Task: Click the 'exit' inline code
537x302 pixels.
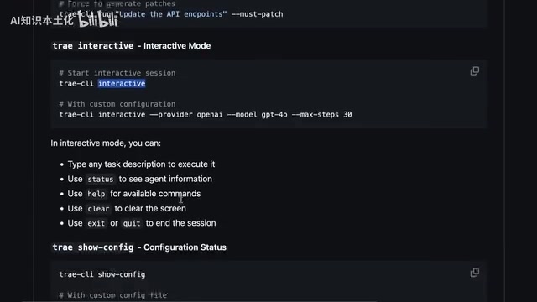Action: pos(96,223)
